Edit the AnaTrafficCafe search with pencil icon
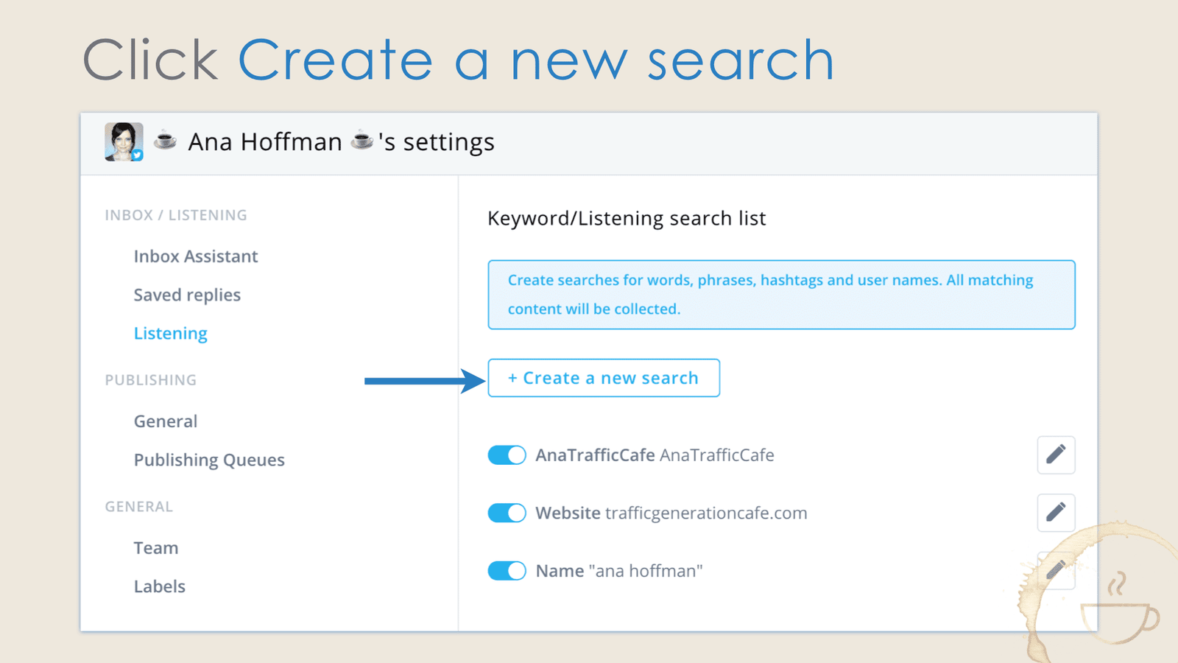The width and height of the screenshot is (1178, 663). point(1056,455)
